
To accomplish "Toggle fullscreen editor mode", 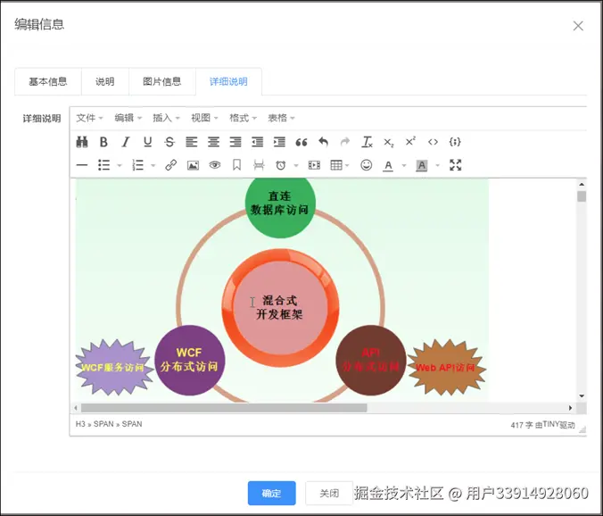I will pyautogui.click(x=455, y=165).
